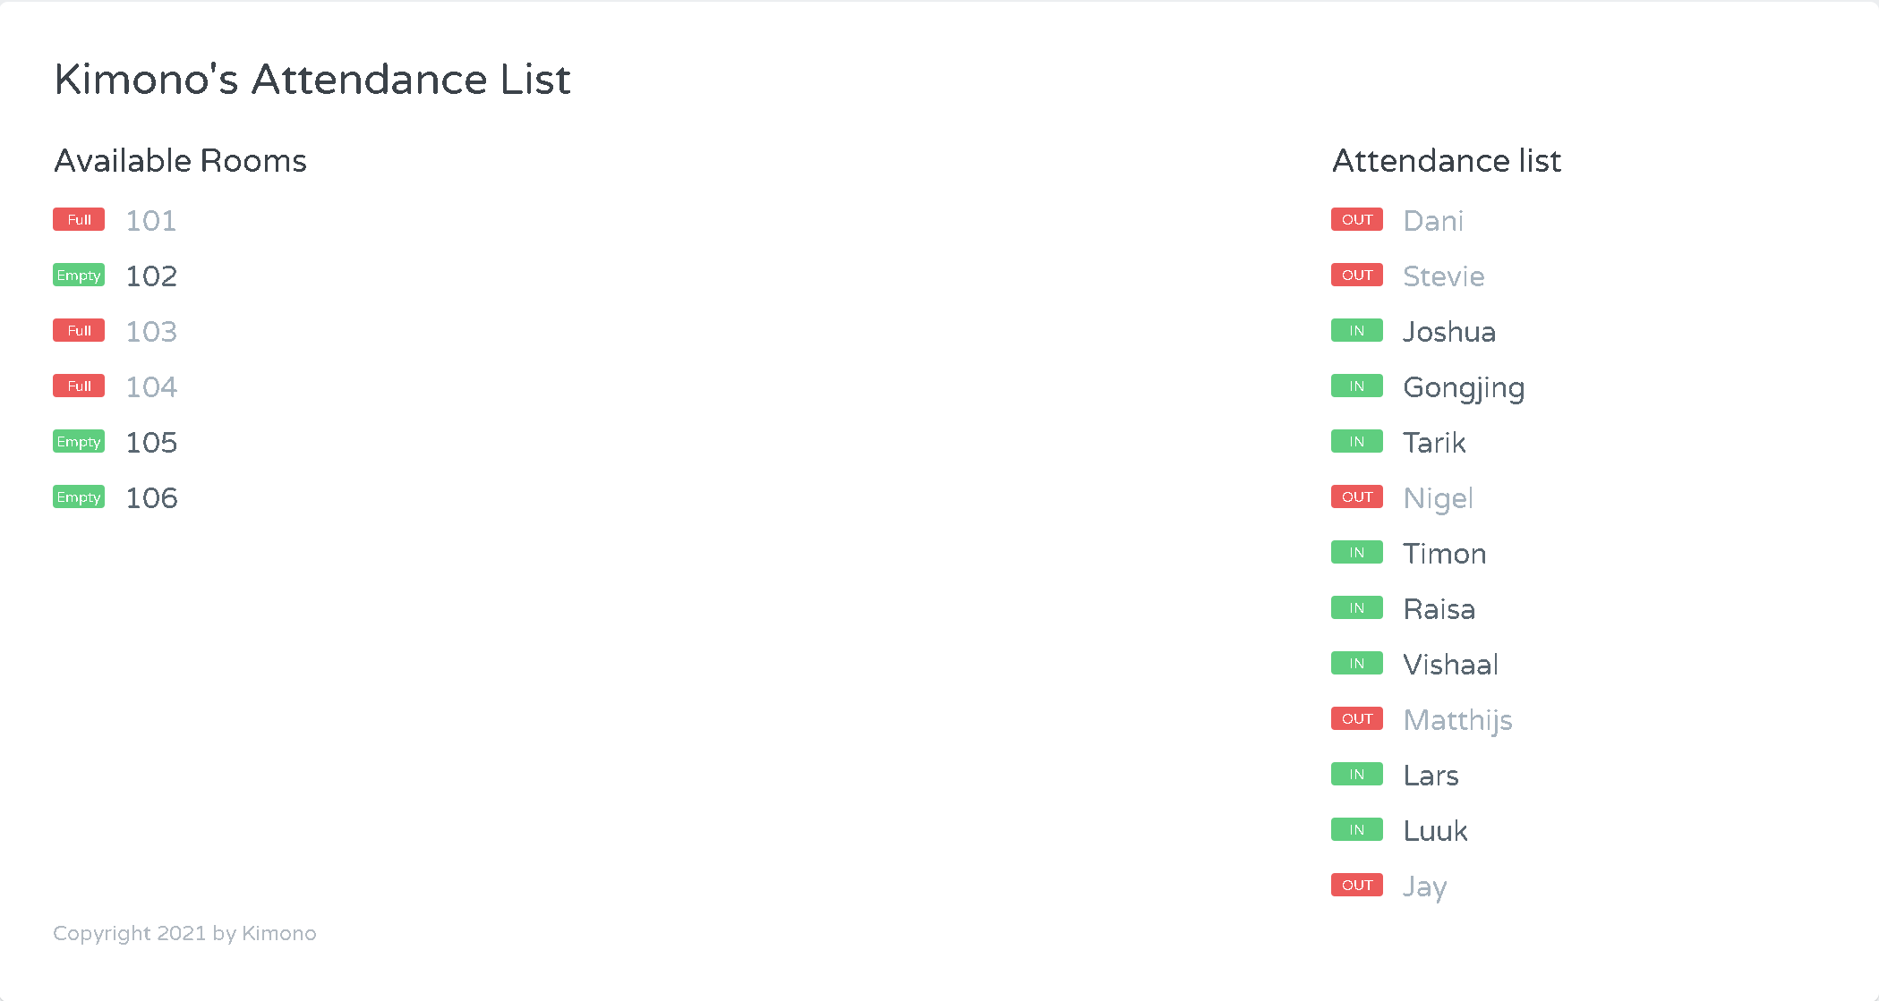Image resolution: width=1879 pixels, height=1001 pixels.
Task: Select room 102 from Available Rooms
Action: (150, 276)
